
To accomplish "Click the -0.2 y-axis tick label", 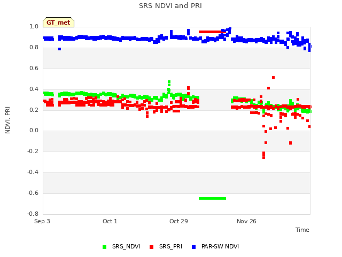I will pyautogui.click(x=33, y=151).
